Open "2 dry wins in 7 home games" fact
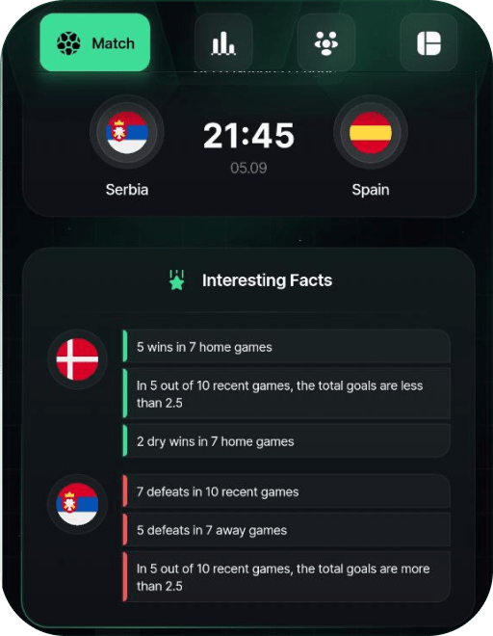 pyautogui.click(x=287, y=441)
